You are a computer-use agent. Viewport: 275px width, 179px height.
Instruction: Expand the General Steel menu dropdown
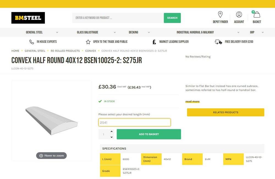pyautogui.click(x=57, y=32)
